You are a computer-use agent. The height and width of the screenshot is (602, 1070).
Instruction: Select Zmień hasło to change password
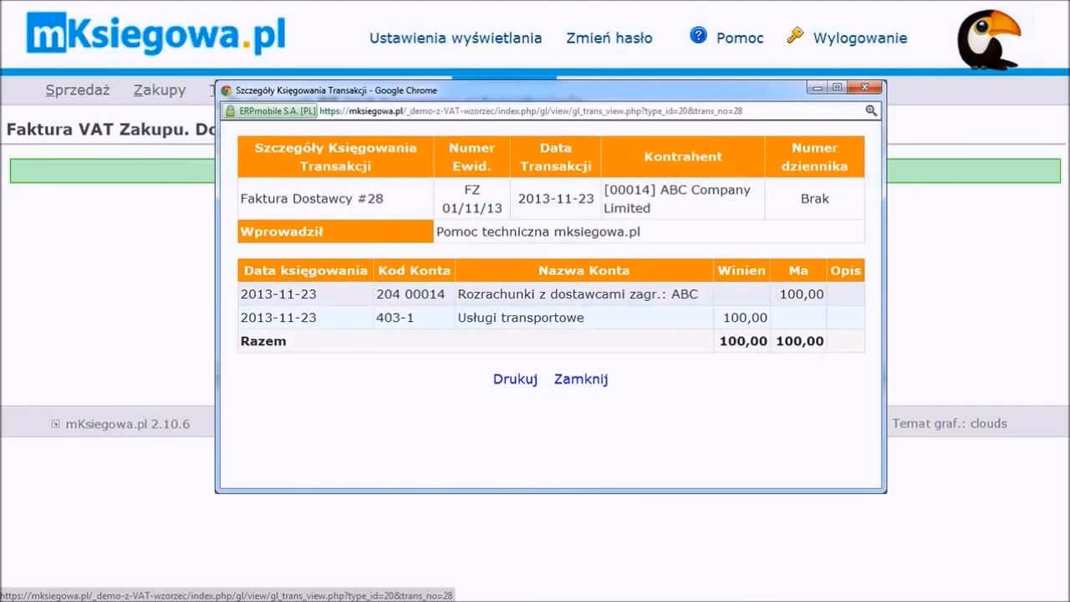coord(609,38)
